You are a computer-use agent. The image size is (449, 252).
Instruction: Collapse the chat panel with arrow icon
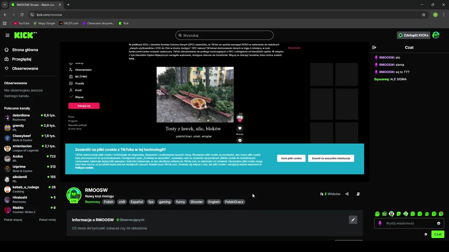pyautogui.click(x=374, y=47)
